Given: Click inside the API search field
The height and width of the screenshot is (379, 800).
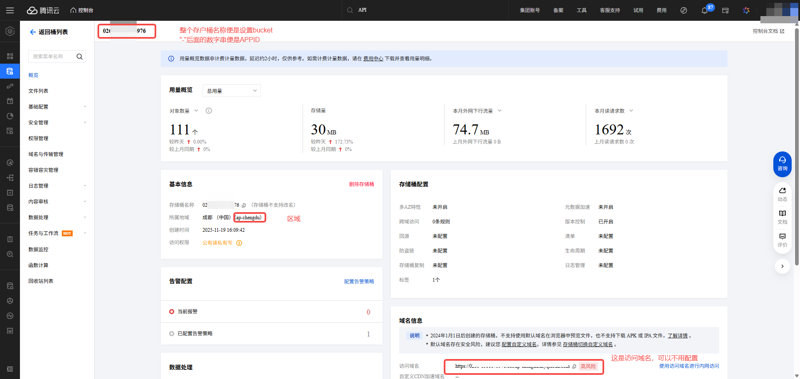Looking at the screenshot, I should [417, 10].
